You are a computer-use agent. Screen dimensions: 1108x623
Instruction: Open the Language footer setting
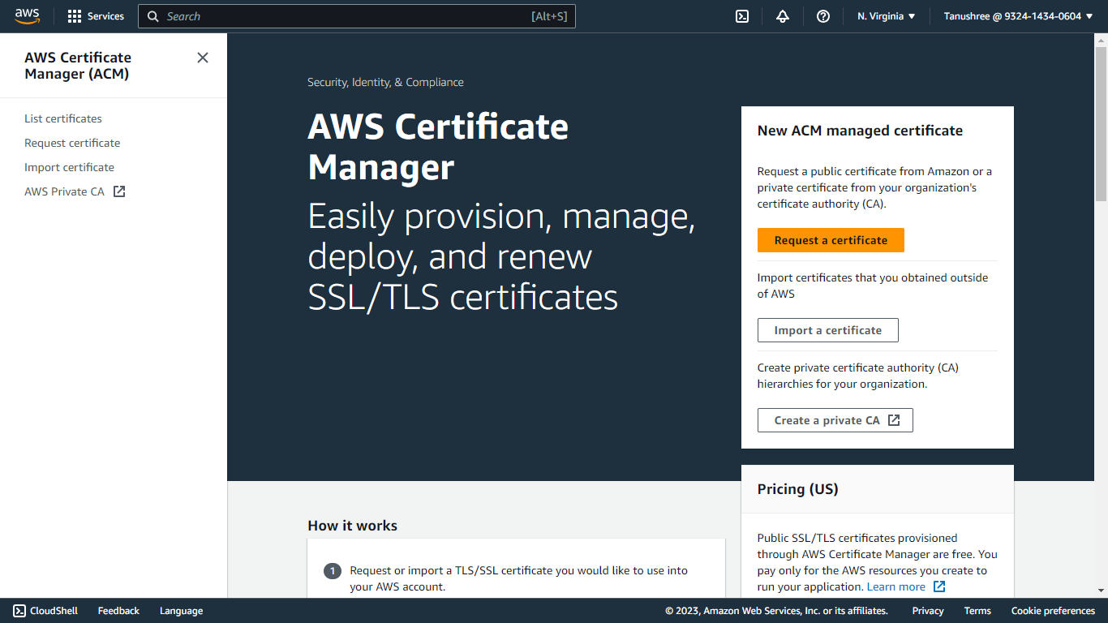click(x=181, y=611)
